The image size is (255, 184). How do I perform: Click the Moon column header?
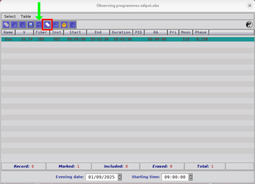(x=186, y=32)
